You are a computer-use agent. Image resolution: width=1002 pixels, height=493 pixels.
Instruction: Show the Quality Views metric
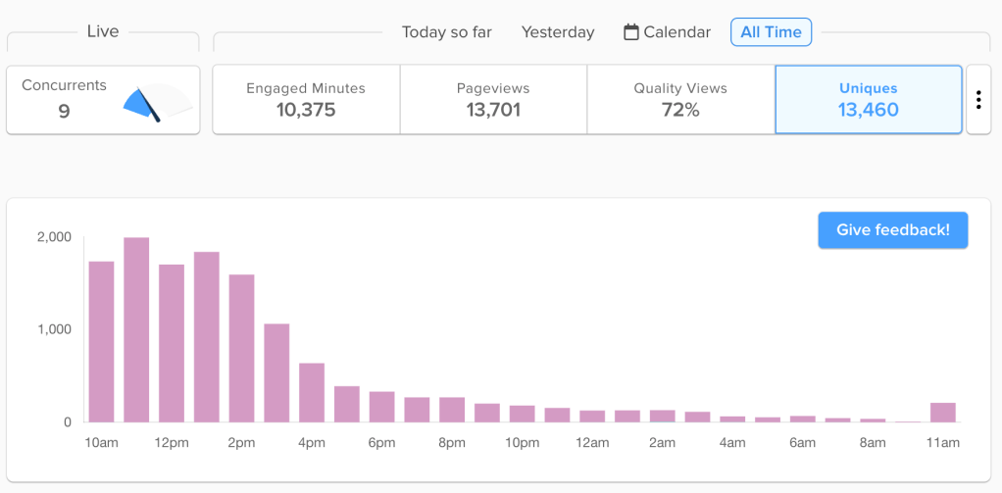[680, 99]
